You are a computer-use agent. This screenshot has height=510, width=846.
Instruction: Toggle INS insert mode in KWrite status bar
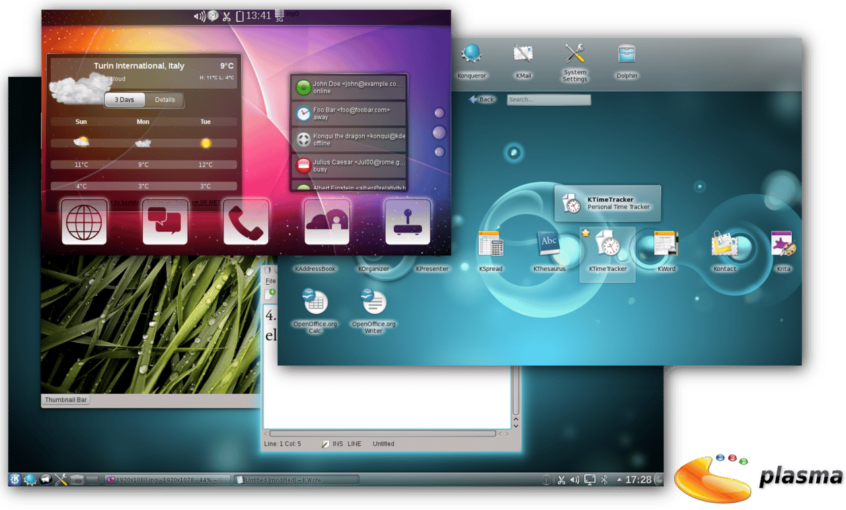point(338,444)
